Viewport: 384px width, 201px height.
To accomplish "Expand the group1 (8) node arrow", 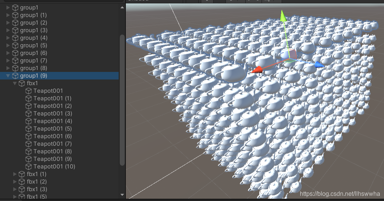I will [x=8, y=68].
